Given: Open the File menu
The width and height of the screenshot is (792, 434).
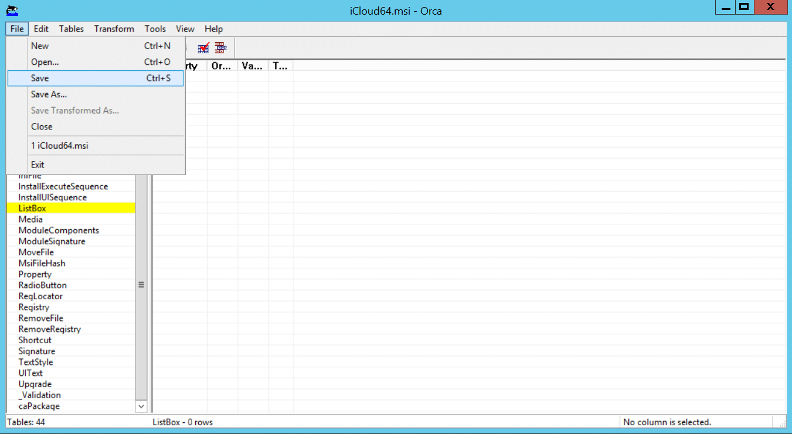Looking at the screenshot, I should pos(17,29).
